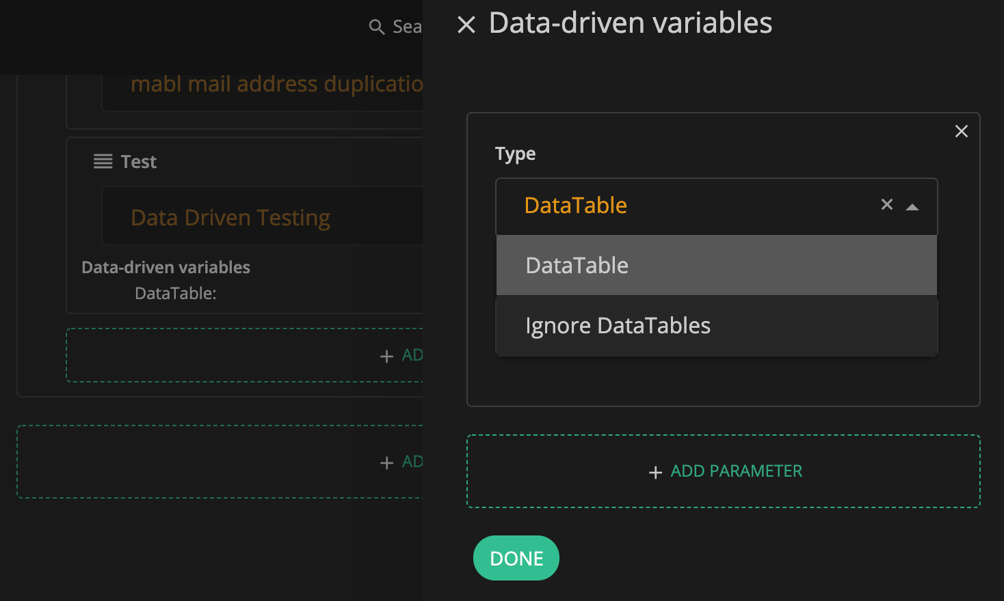
Task: Select the Data Driven Testing test
Action: 230,218
